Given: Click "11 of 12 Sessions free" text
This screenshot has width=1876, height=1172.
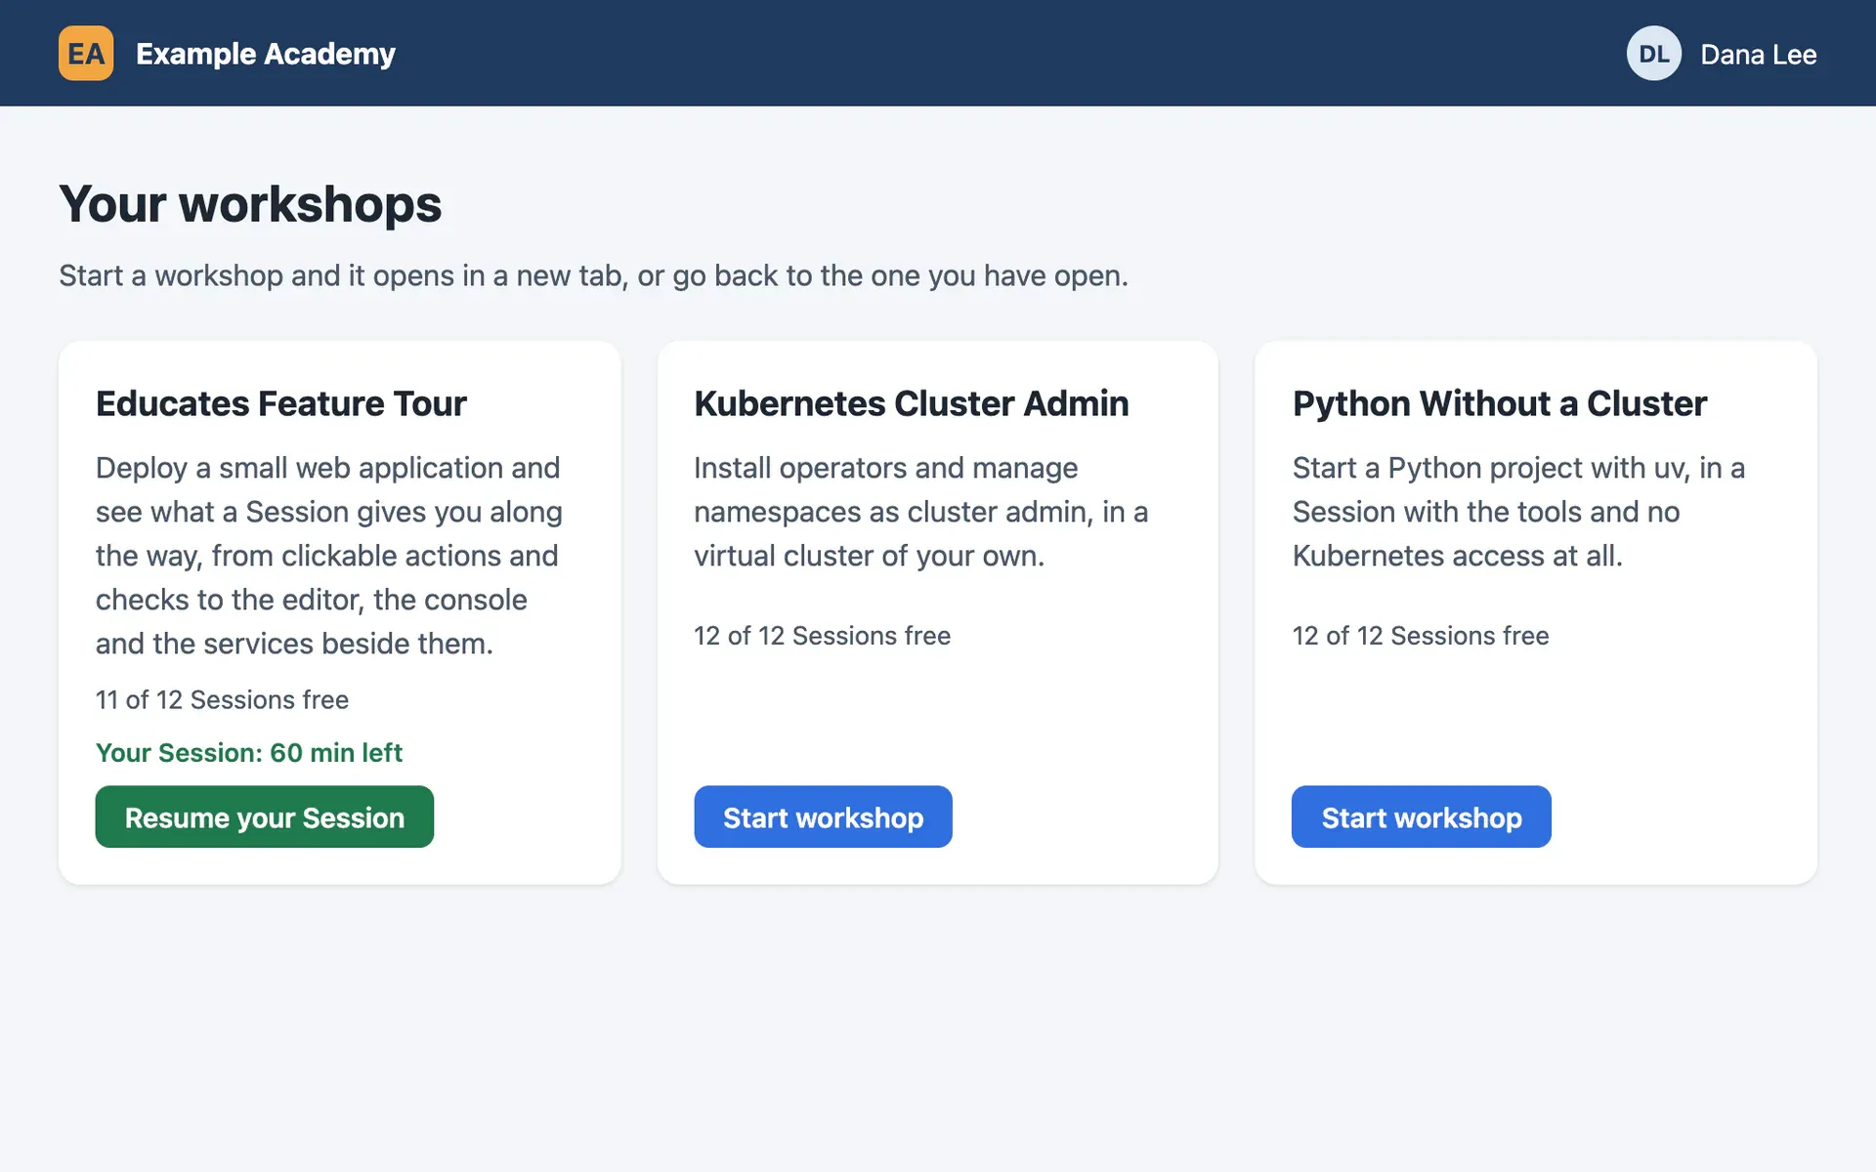Looking at the screenshot, I should coord(222,700).
